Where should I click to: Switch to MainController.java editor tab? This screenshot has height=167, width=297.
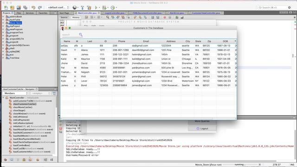point(87,13)
